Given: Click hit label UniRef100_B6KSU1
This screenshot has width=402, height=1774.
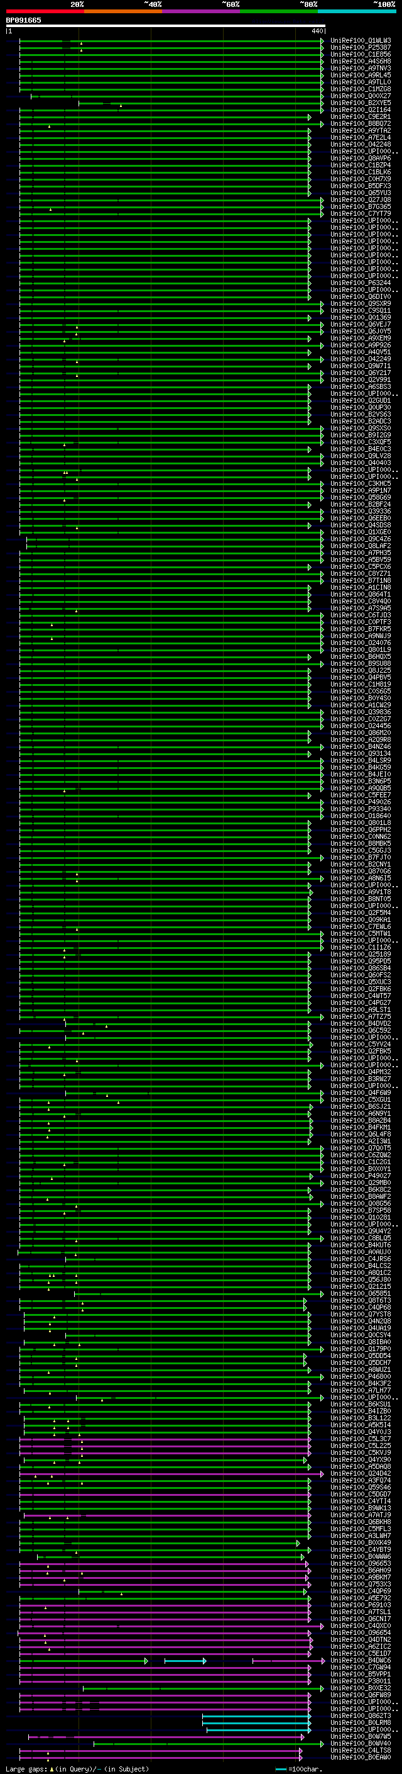Looking at the screenshot, I should click(360, 1404).
